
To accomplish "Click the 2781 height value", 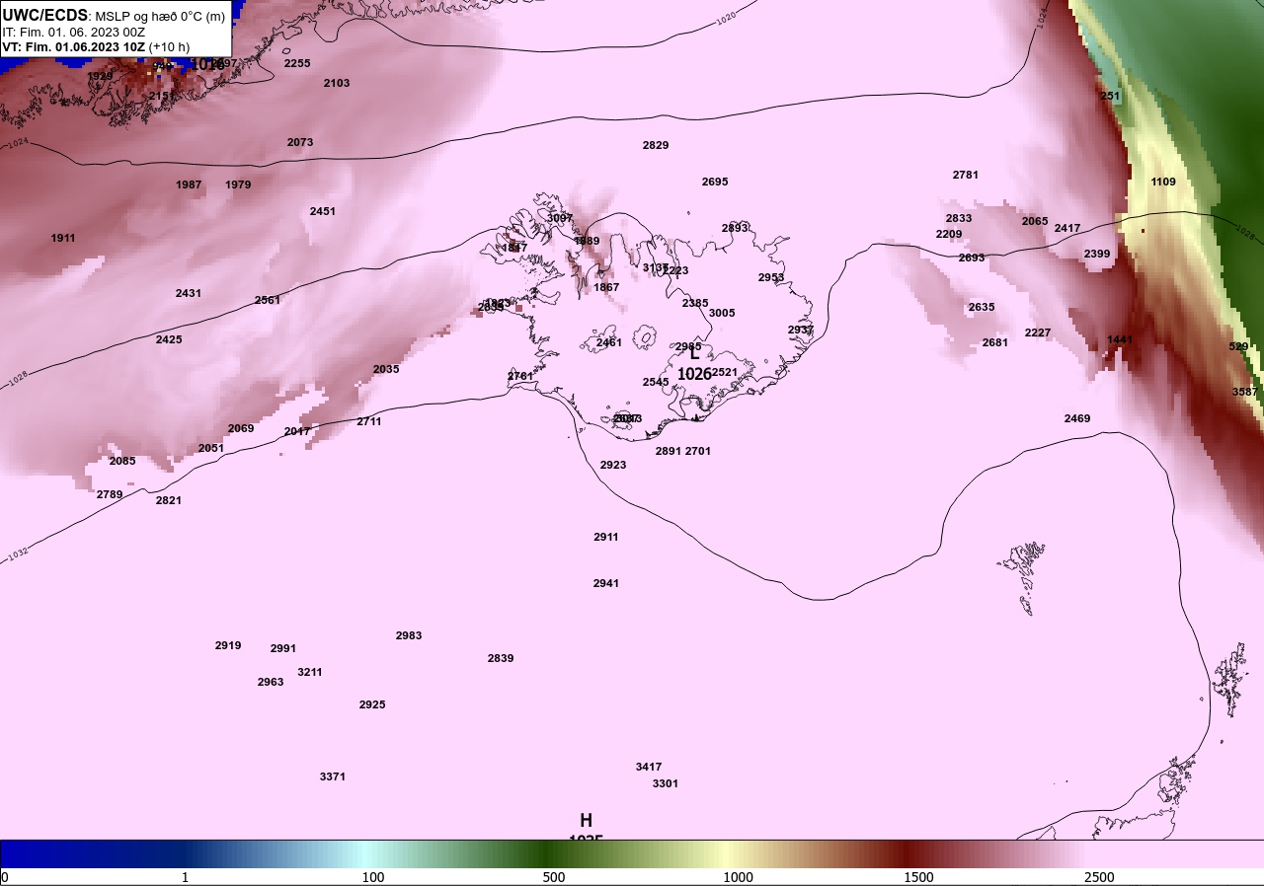I will point(966,175).
